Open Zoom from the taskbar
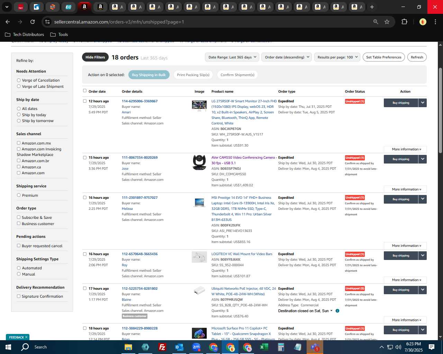Viewport: 443px width, 354px height. click(x=196, y=347)
